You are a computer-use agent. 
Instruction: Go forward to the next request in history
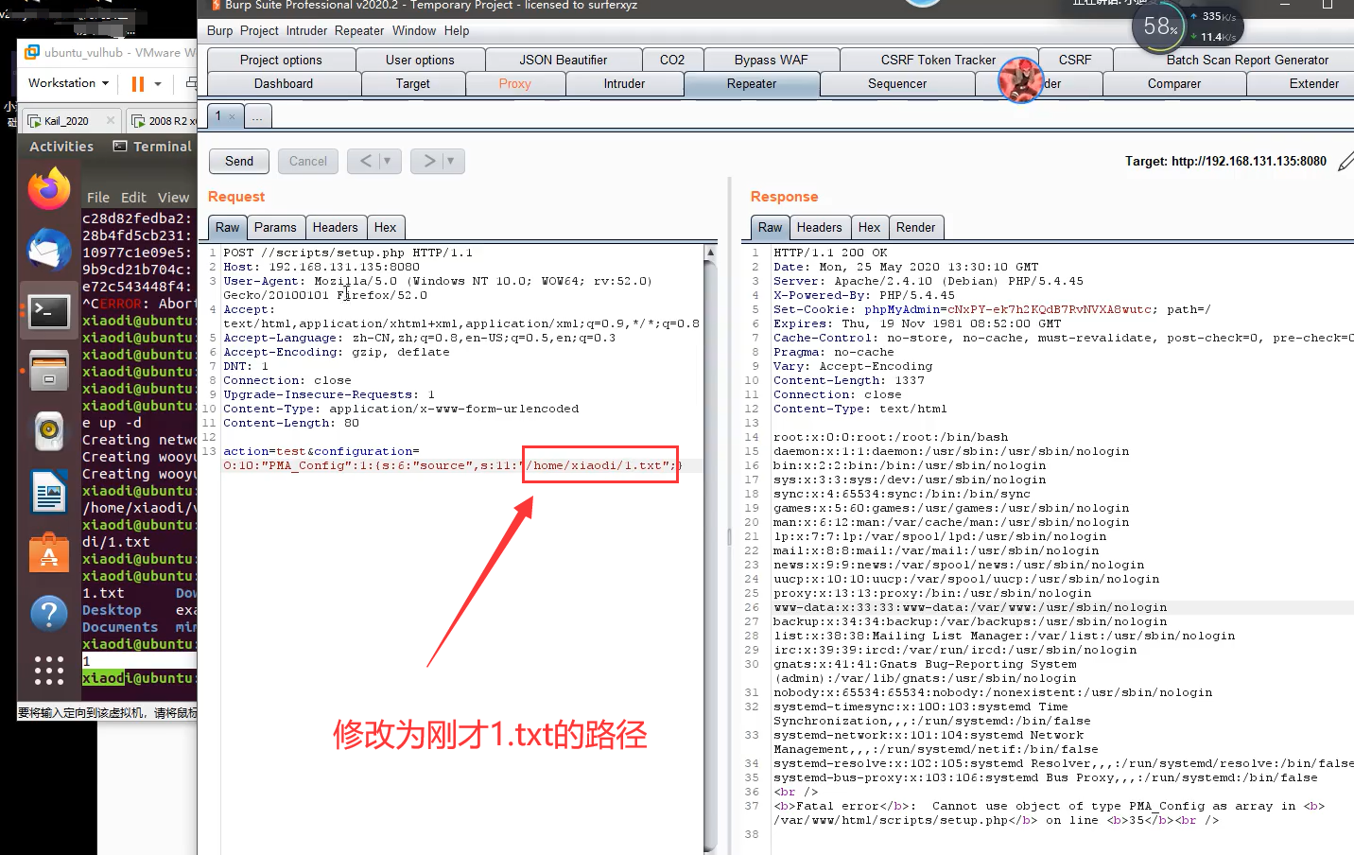coord(429,161)
